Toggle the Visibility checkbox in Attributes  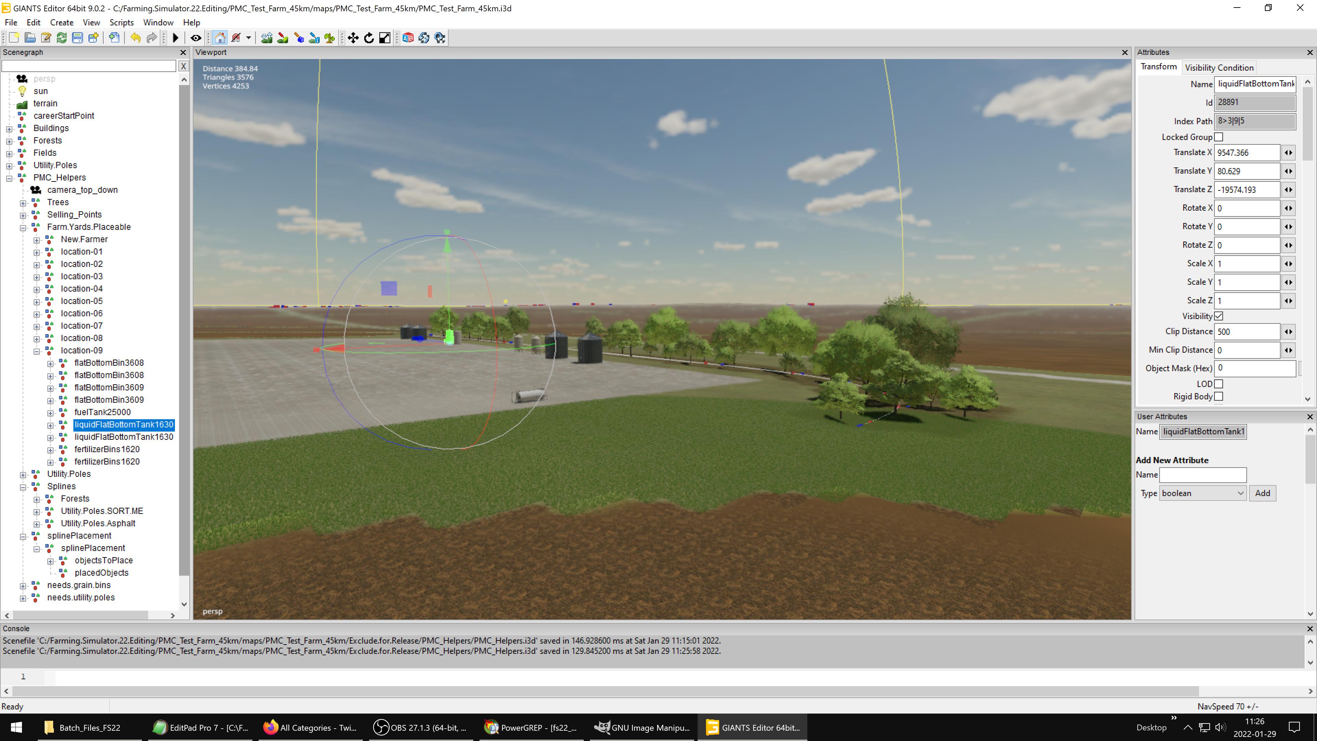(x=1219, y=316)
